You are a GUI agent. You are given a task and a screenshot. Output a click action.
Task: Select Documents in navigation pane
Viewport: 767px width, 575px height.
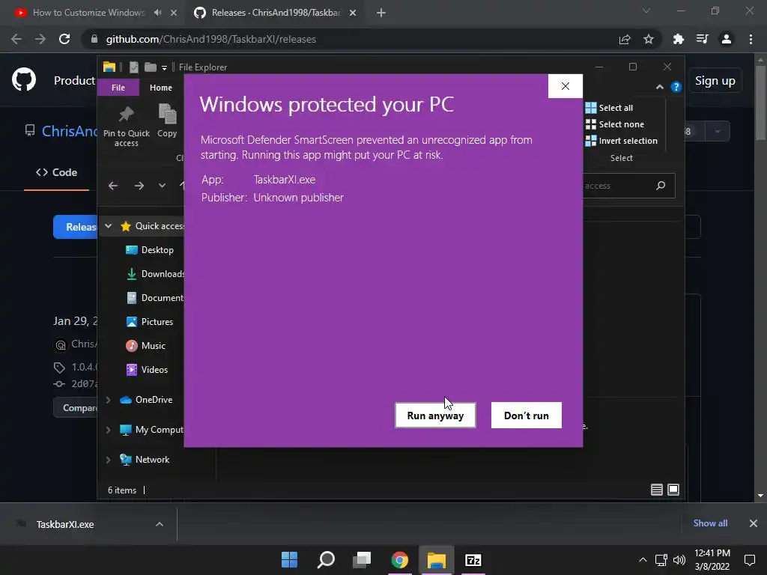pyautogui.click(x=155, y=298)
